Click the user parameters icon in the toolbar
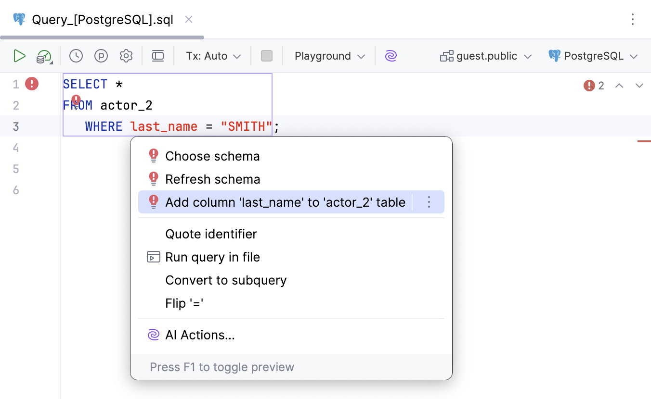Image resolution: width=651 pixels, height=399 pixels. pyautogui.click(x=101, y=56)
